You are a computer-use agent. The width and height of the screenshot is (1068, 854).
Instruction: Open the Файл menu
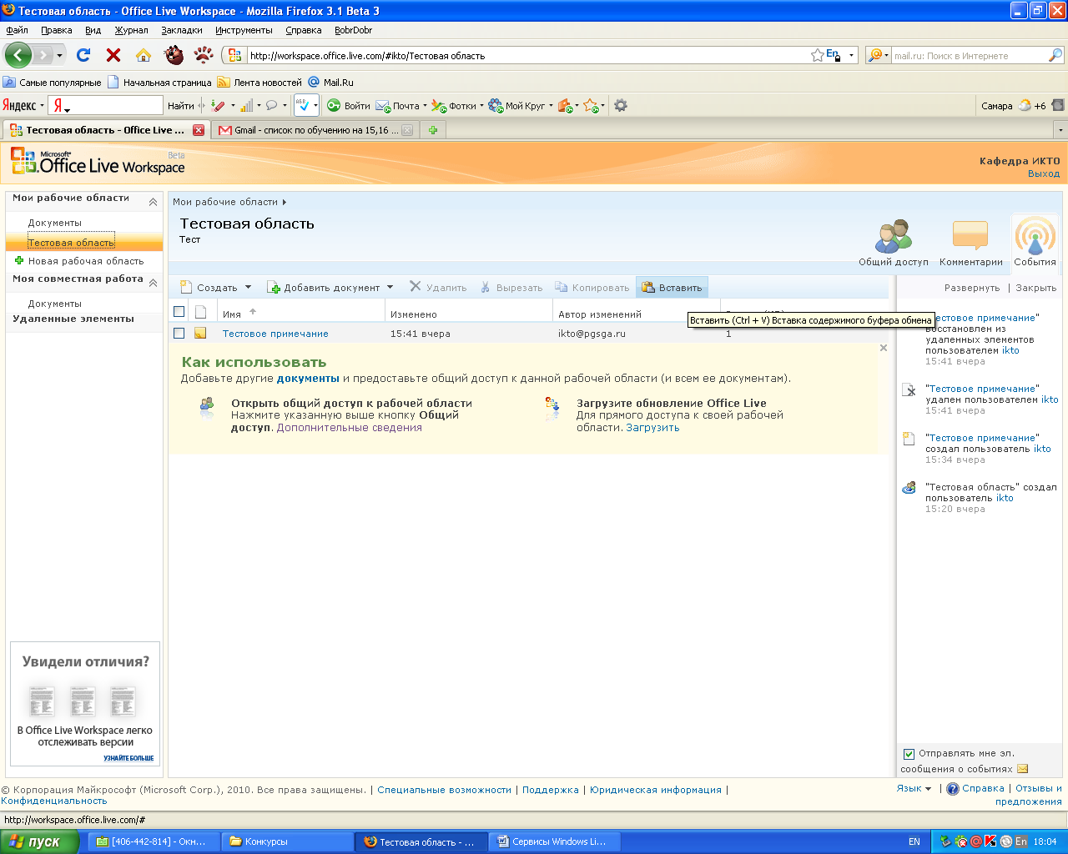pos(17,30)
